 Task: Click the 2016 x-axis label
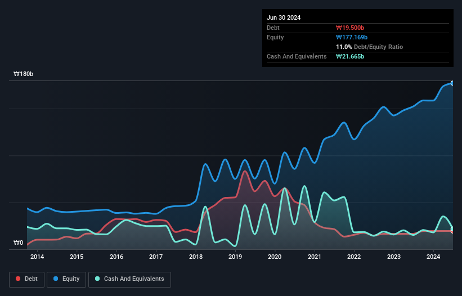(116, 257)
